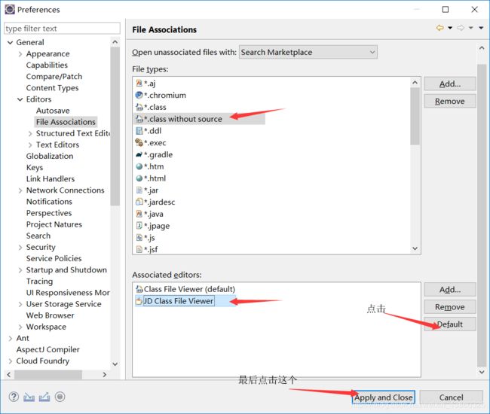This screenshot has width=490, height=414.
Task: Choose Class File Viewer (default) editor
Action: click(188, 289)
